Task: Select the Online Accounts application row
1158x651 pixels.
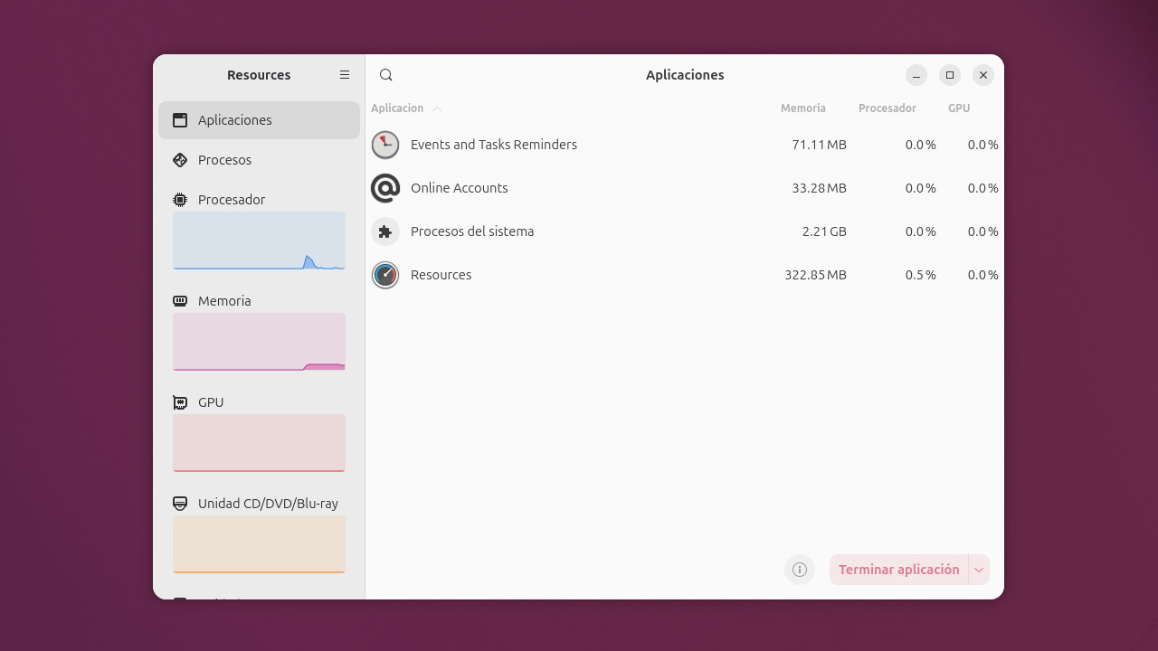Action: (588, 188)
